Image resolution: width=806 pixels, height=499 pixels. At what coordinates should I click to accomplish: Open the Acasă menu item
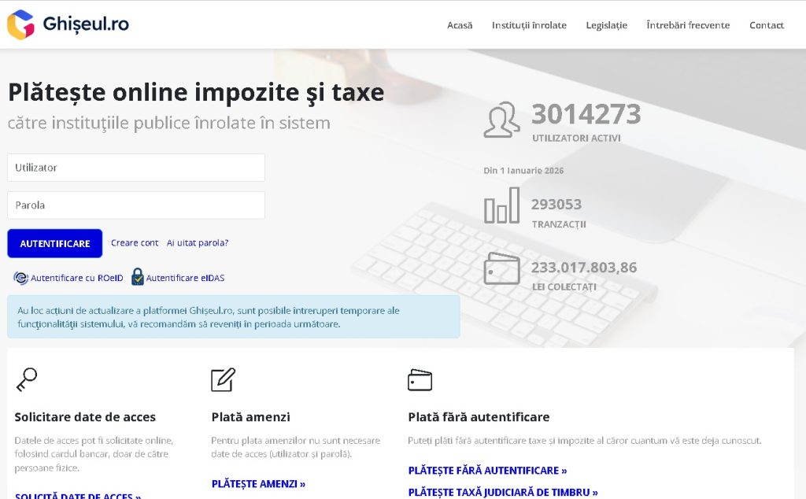click(460, 25)
